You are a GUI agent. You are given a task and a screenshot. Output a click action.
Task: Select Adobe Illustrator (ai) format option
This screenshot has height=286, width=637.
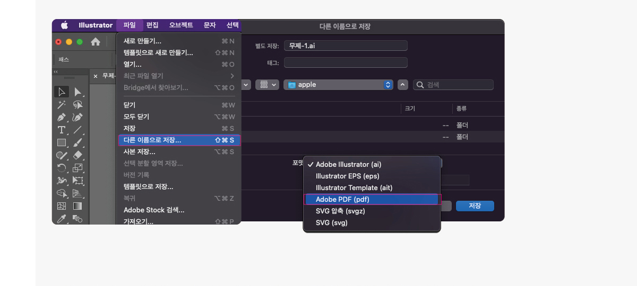tap(372, 164)
